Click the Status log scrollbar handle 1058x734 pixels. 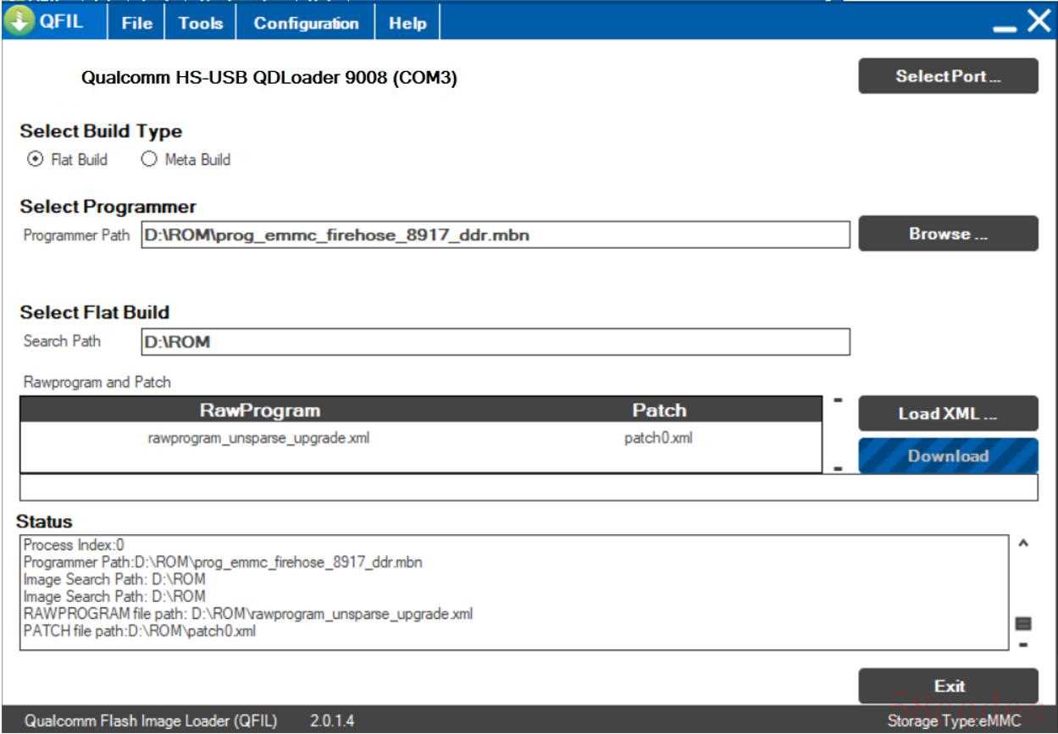(1023, 624)
